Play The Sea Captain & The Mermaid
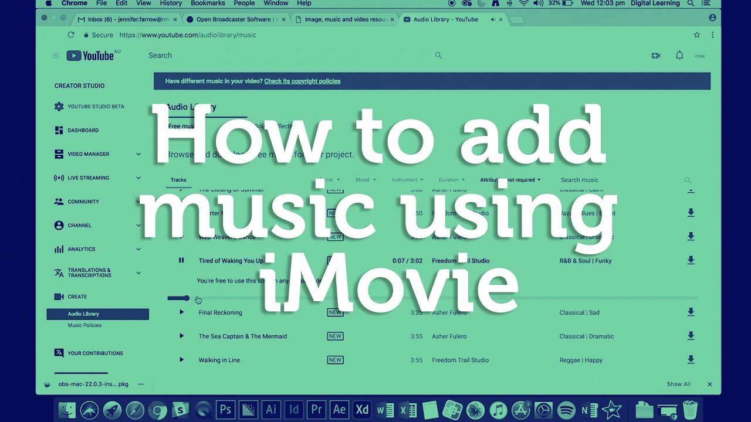Image resolution: width=751 pixels, height=422 pixels. click(x=181, y=336)
